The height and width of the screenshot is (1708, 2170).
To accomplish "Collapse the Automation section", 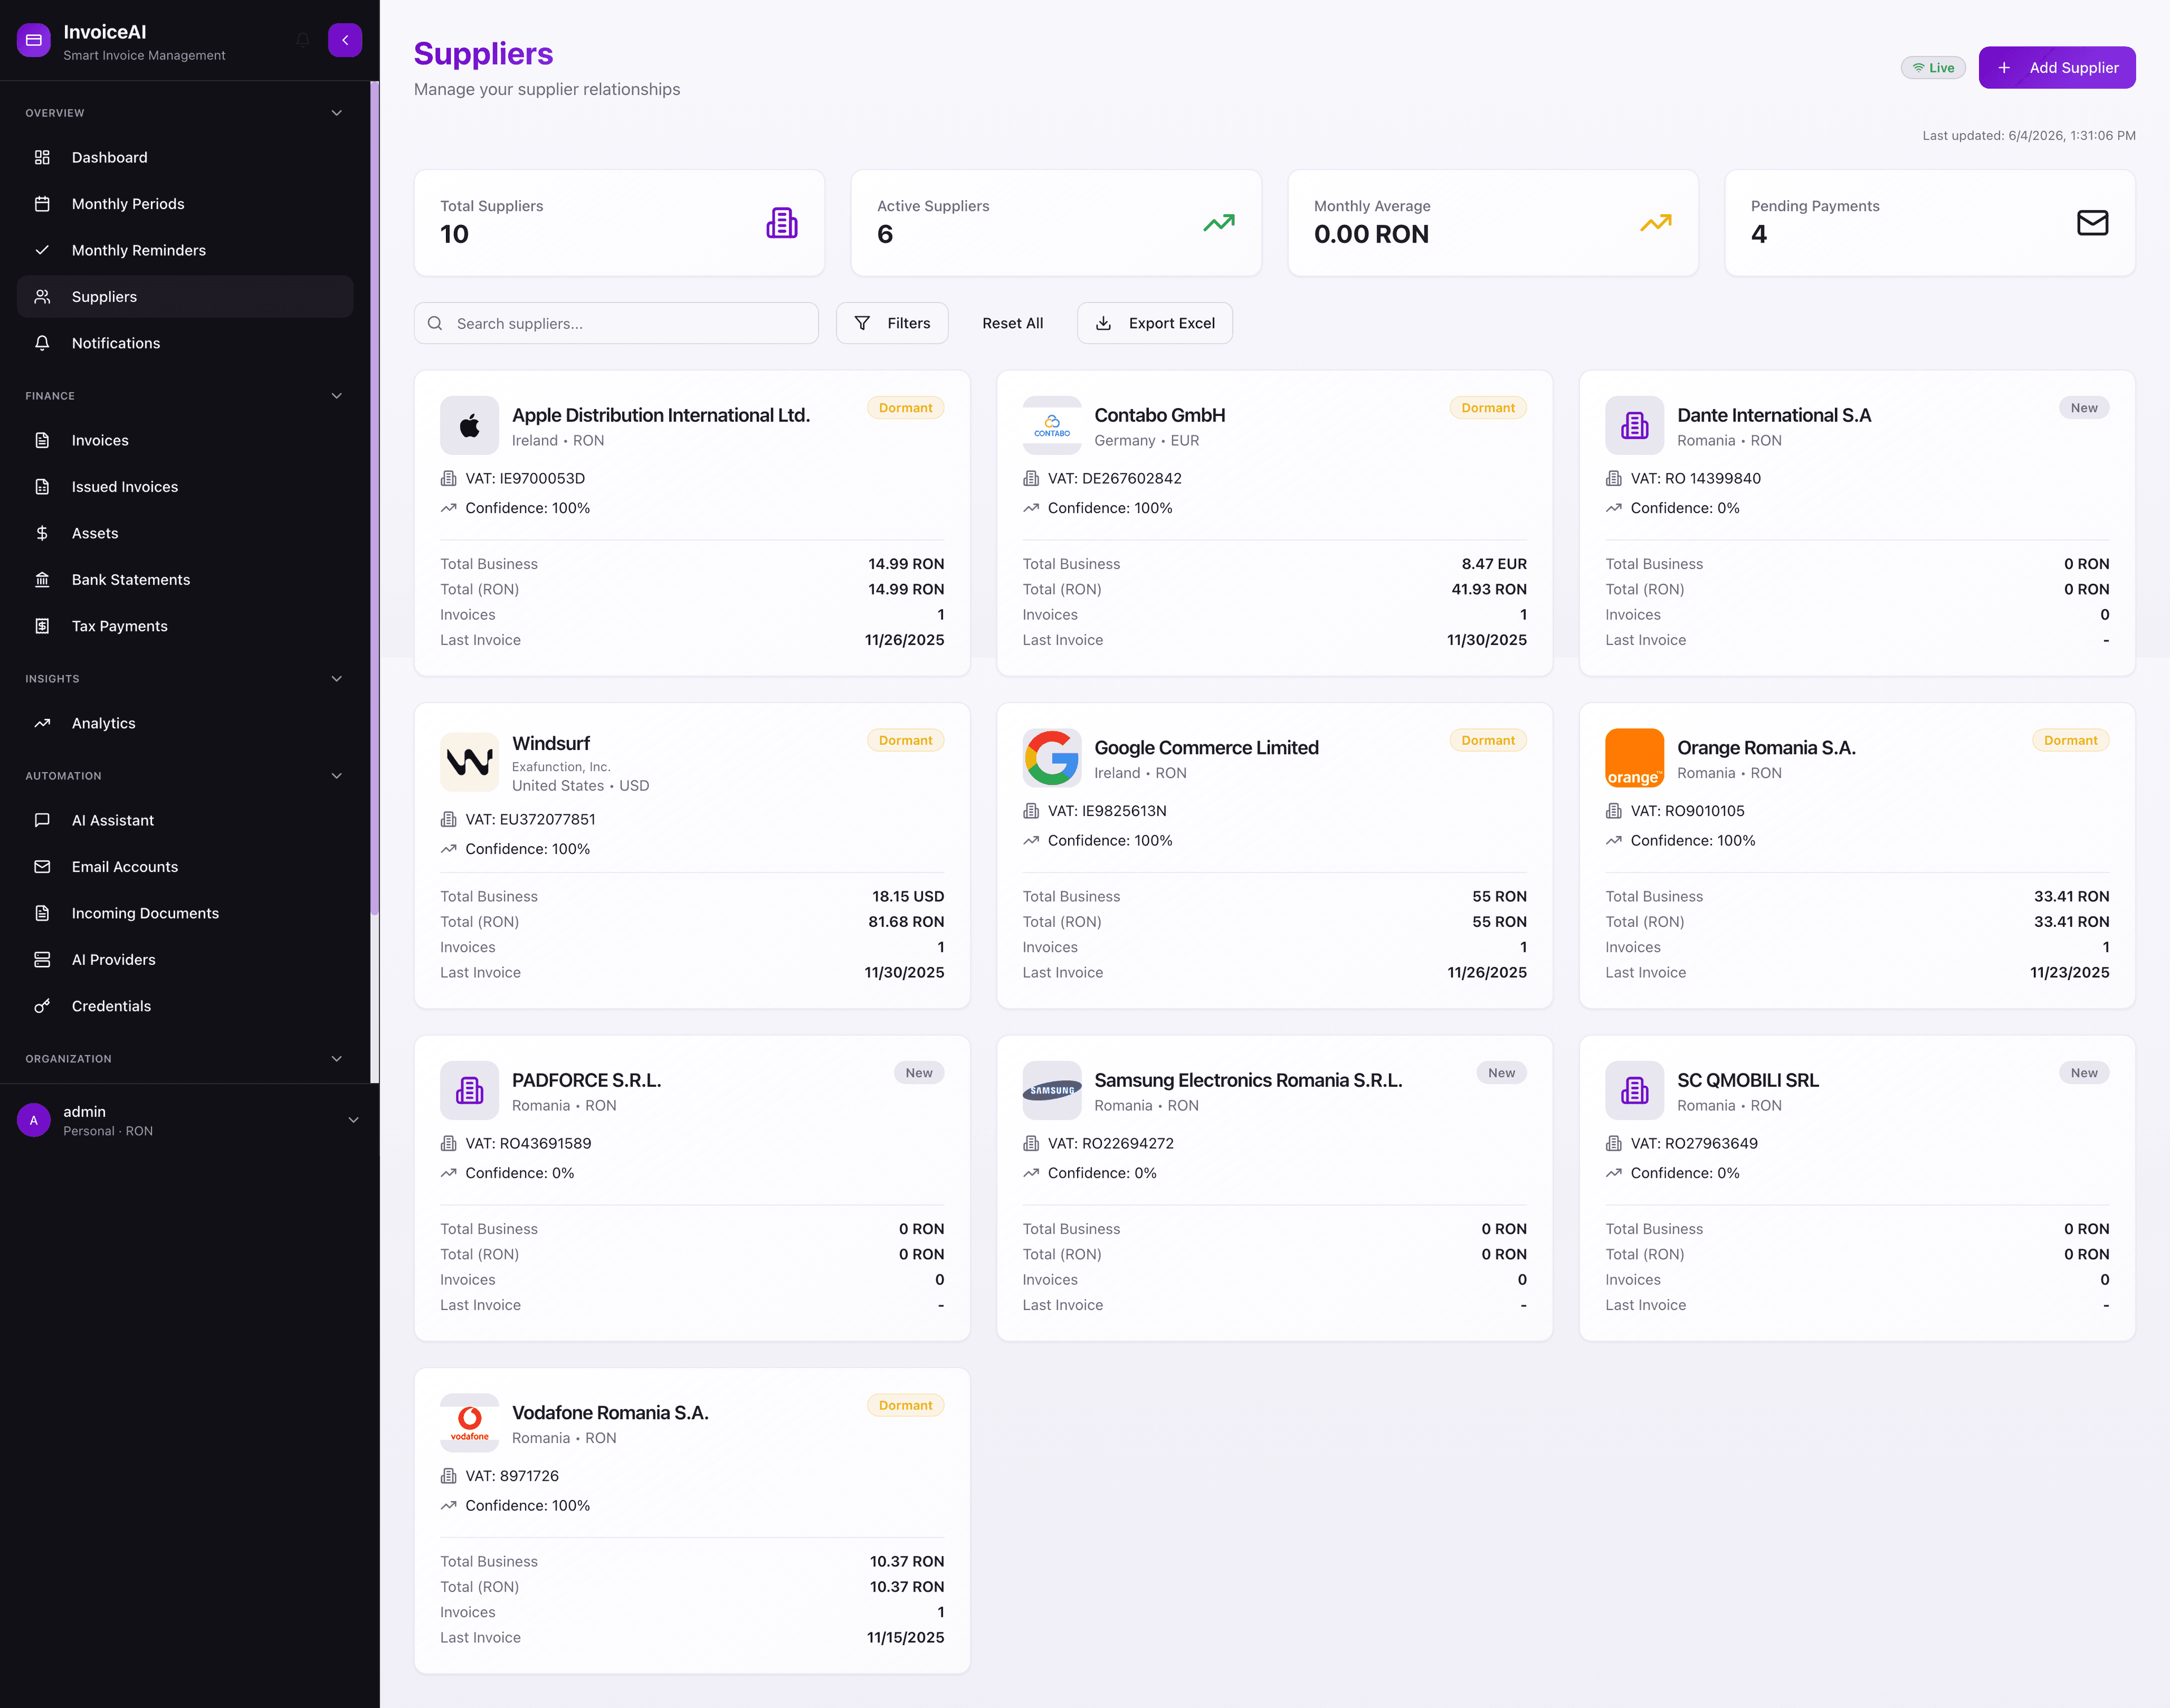I will [x=337, y=776].
